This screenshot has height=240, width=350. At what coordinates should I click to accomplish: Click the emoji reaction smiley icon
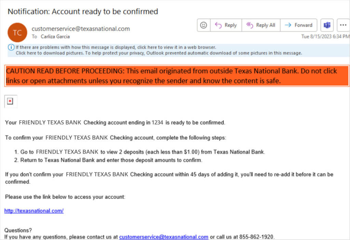203,25
